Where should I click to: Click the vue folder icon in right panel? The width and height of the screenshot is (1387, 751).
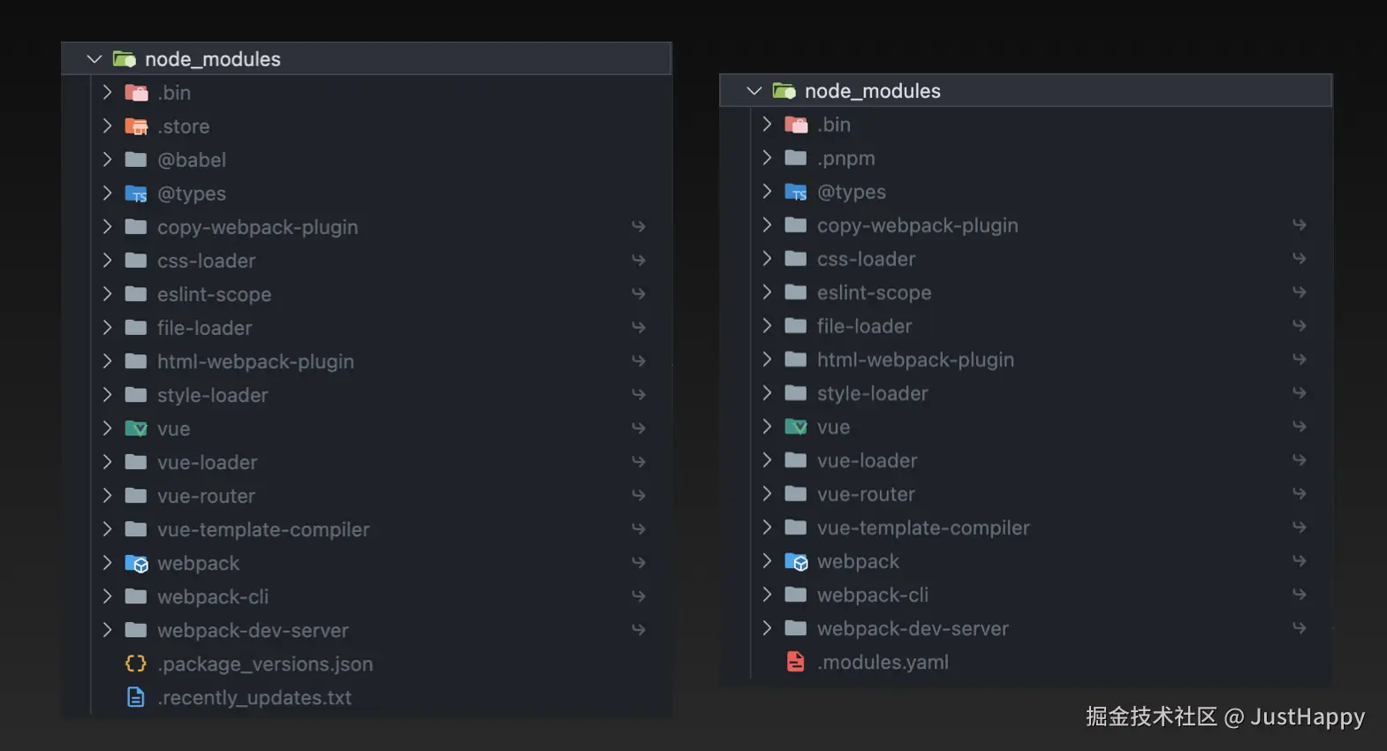point(796,427)
